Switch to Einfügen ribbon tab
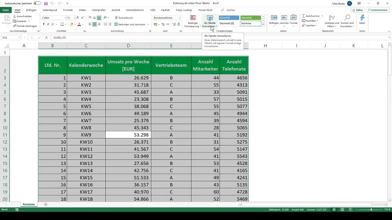This screenshot has width=392, height=220. tap(31, 10)
